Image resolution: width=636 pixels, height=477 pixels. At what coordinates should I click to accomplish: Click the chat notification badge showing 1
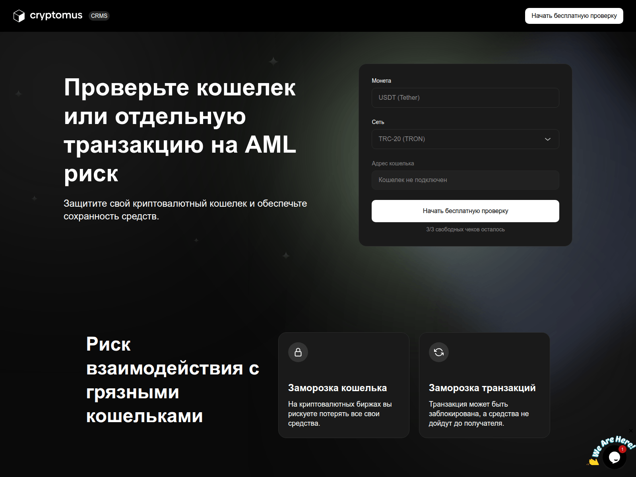pyautogui.click(x=622, y=449)
